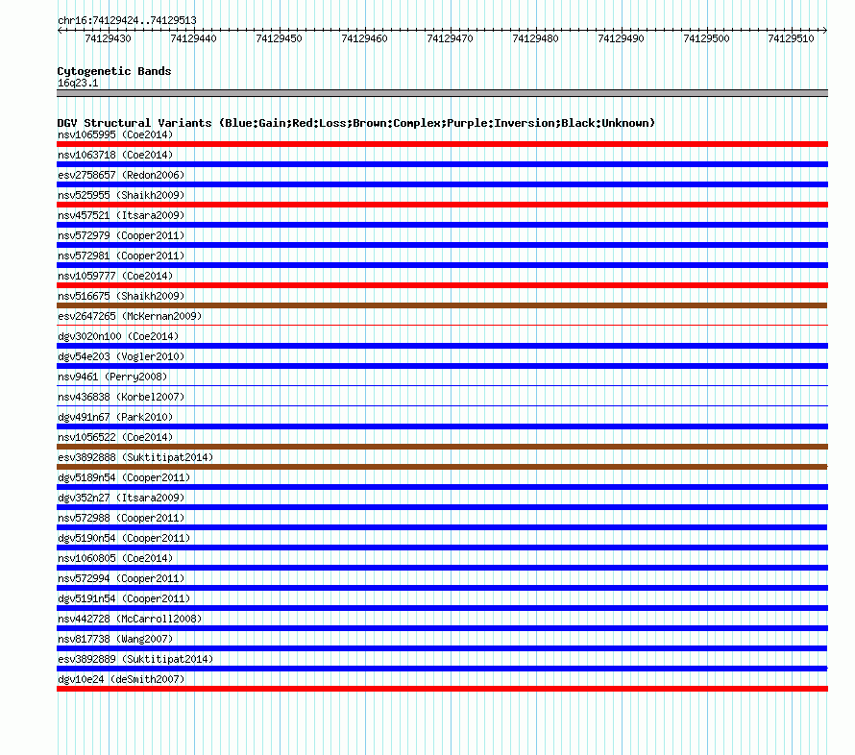Open nsv9461 (Perry2008) entry
The image size is (855, 755).
[x=112, y=377]
